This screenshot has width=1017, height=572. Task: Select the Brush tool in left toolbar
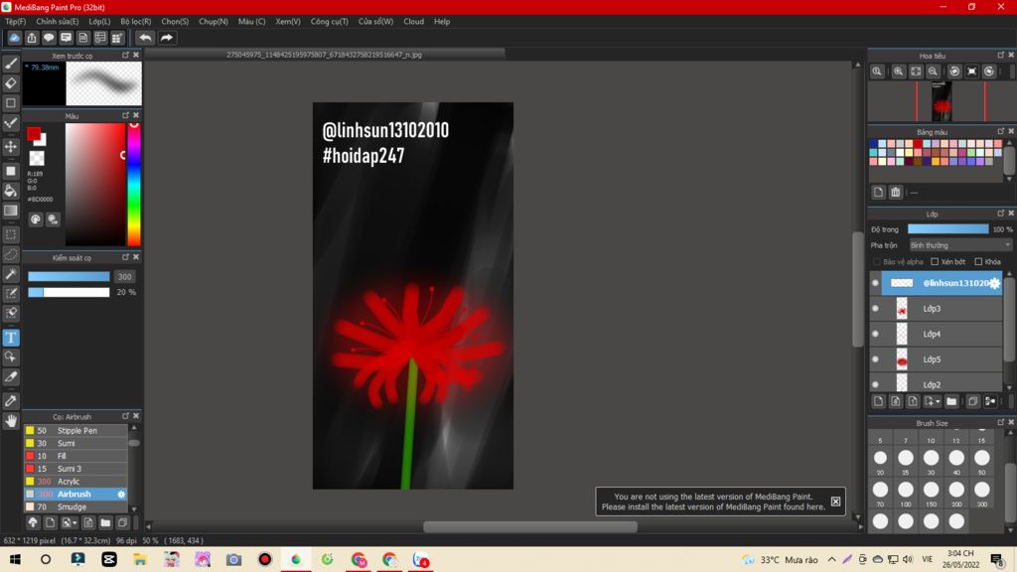(x=11, y=64)
